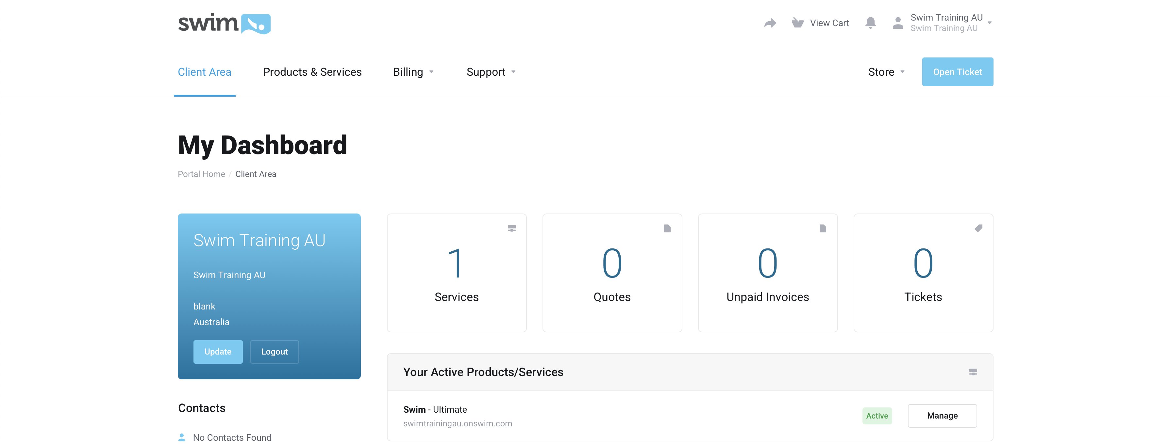Screen dimensions: 1170x444
Task: Click the user profile avatar icon
Action: click(897, 23)
